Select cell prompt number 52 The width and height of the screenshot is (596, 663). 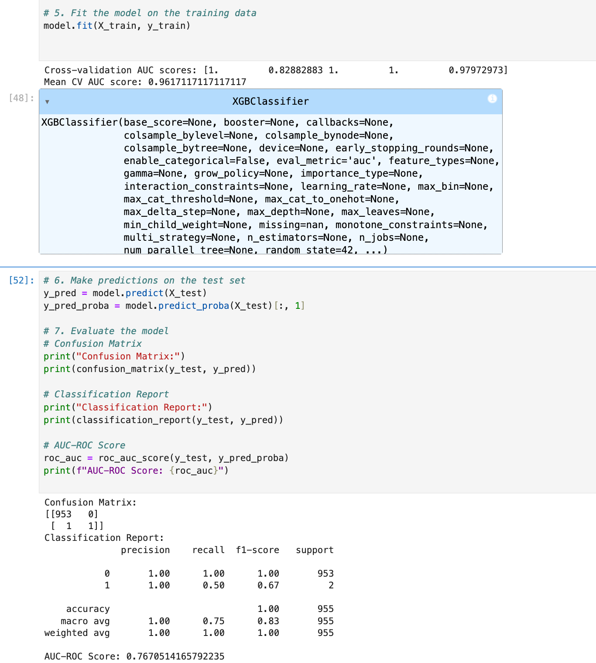pos(21,280)
